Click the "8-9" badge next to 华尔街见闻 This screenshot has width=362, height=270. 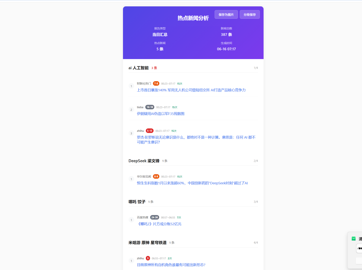click(156, 176)
